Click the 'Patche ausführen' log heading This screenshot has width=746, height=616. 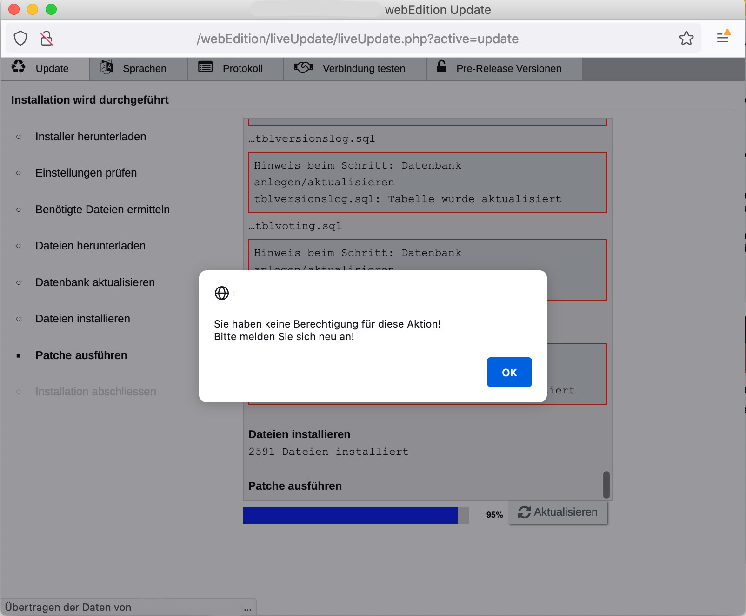(295, 486)
